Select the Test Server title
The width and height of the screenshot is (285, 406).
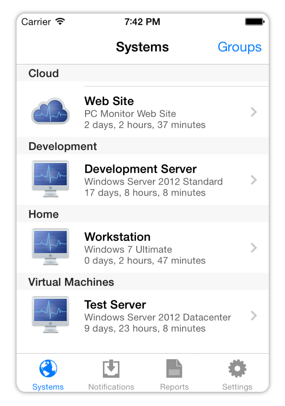115,304
